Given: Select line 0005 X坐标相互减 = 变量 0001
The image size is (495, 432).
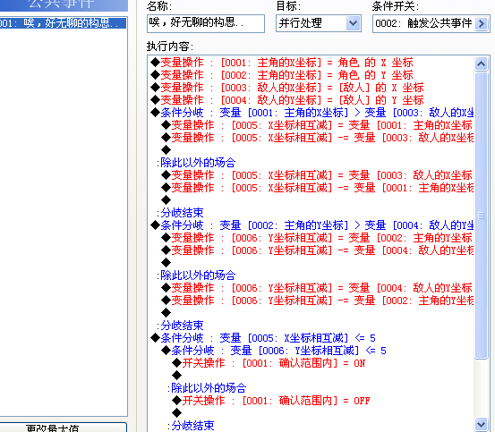Looking at the screenshot, I should coord(317,125).
